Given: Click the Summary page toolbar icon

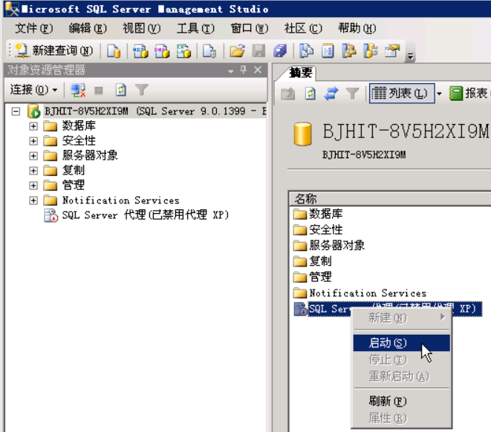Looking at the screenshot, I should (x=328, y=51).
